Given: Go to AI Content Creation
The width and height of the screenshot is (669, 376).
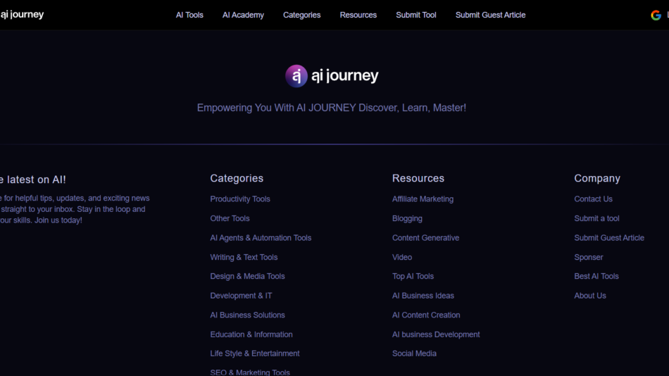Looking at the screenshot, I should pyautogui.click(x=426, y=315).
